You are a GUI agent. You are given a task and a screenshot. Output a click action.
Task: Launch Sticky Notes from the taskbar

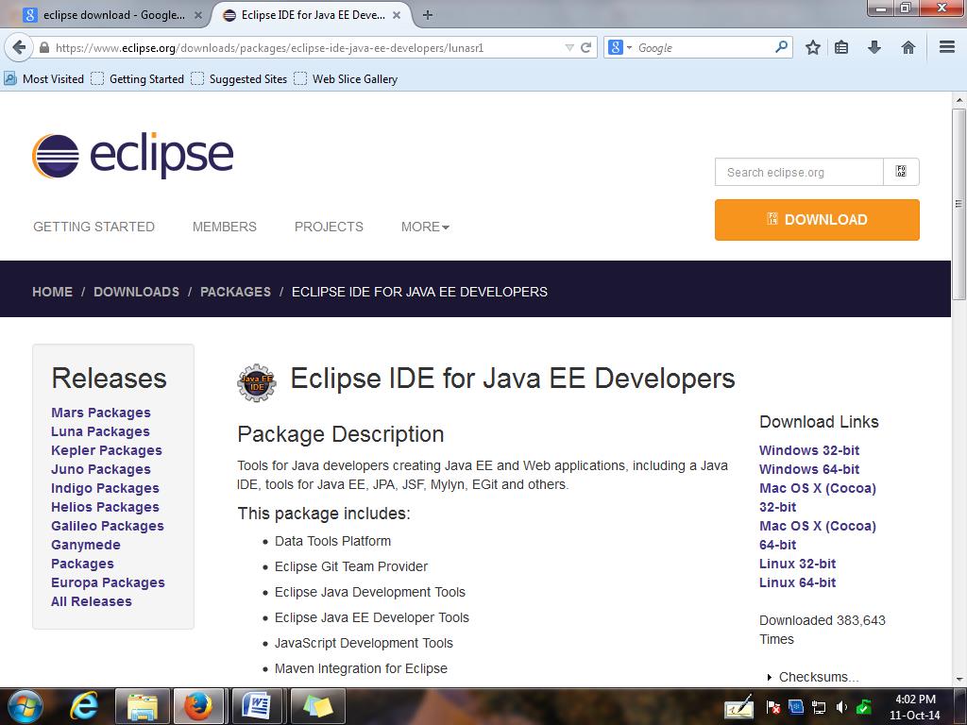(315, 705)
